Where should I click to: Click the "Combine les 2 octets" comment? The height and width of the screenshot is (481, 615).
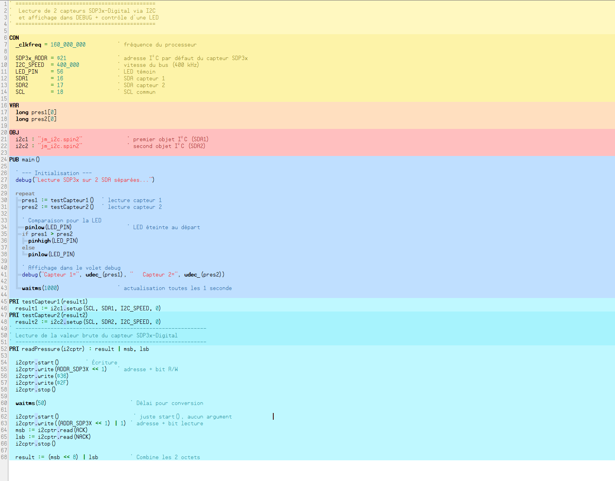[168, 457]
